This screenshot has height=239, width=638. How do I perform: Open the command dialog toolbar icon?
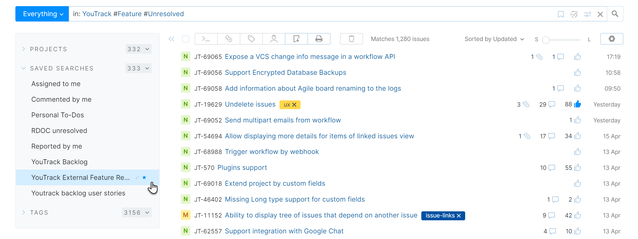coord(206,39)
